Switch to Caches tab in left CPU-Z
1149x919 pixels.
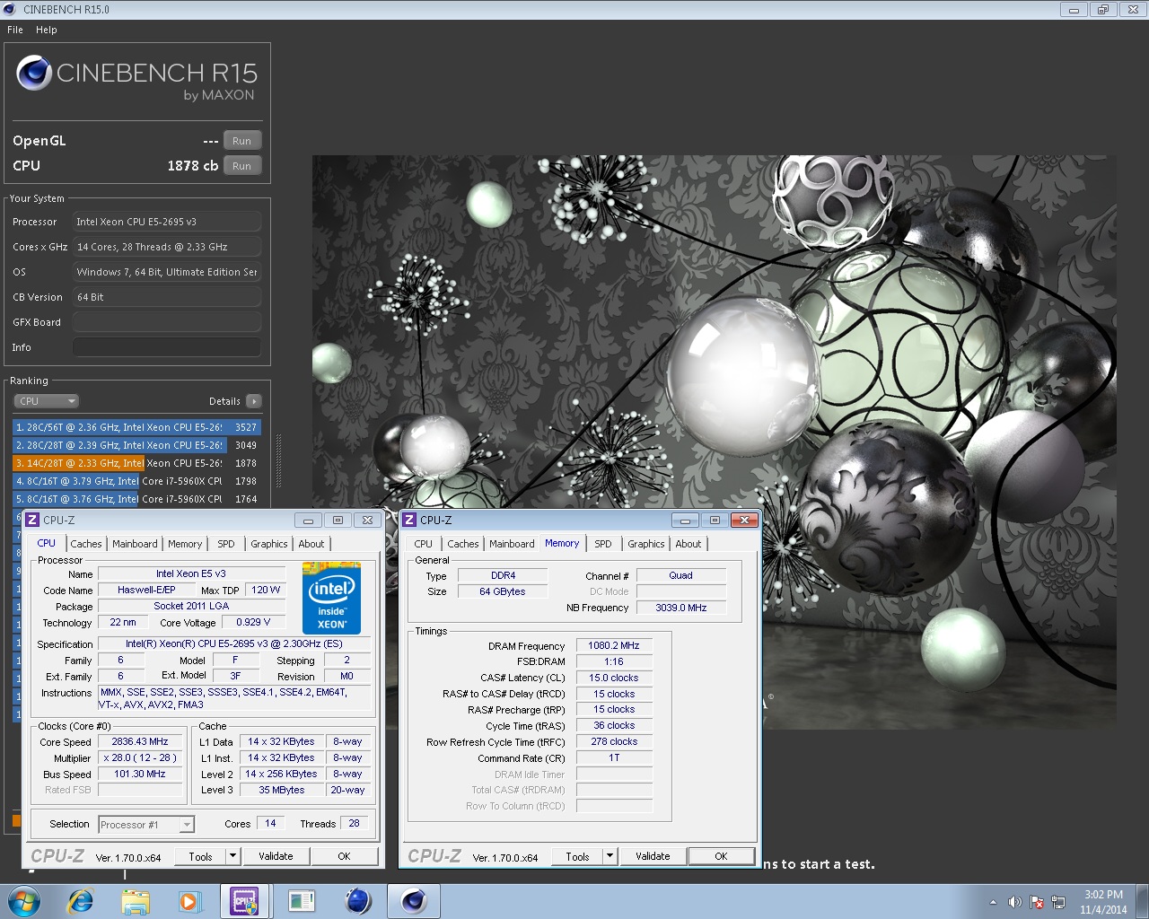[86, 544]
